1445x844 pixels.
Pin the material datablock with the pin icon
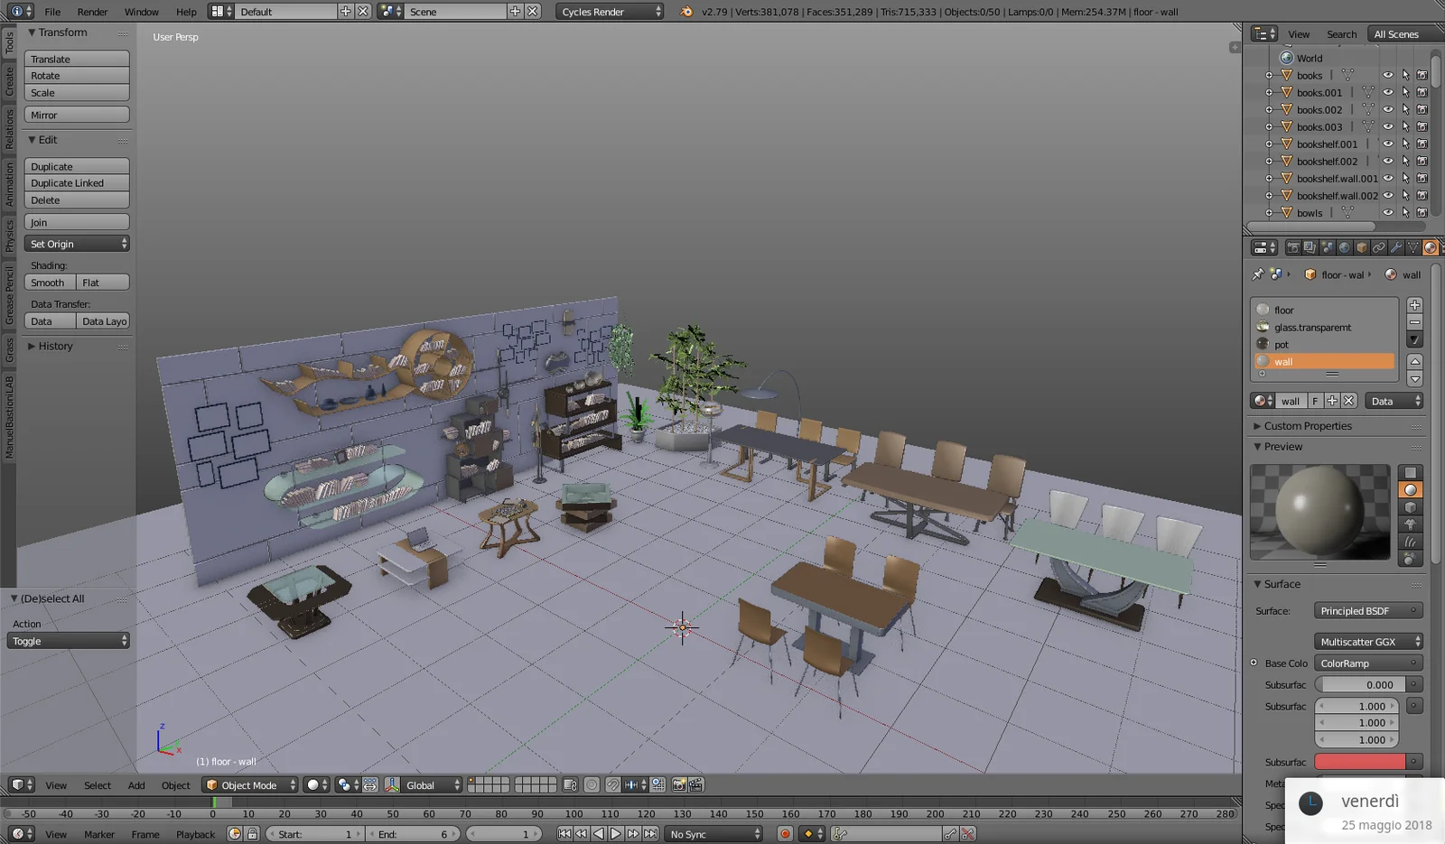(x=1258, y=274)
